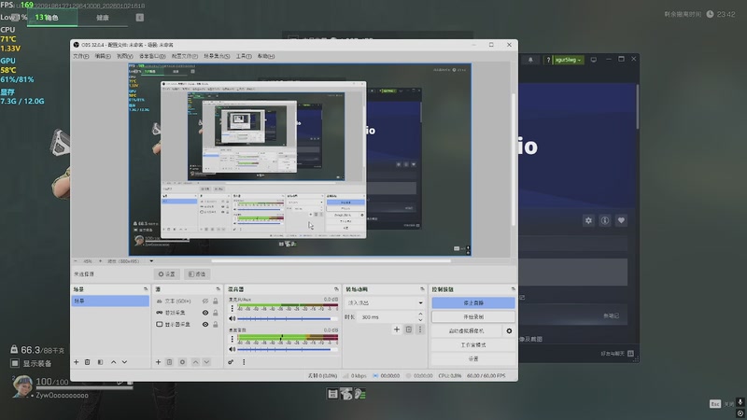
Task: Toggle visibility of 显示器采集 source
Action: click(x=205, y=324)
